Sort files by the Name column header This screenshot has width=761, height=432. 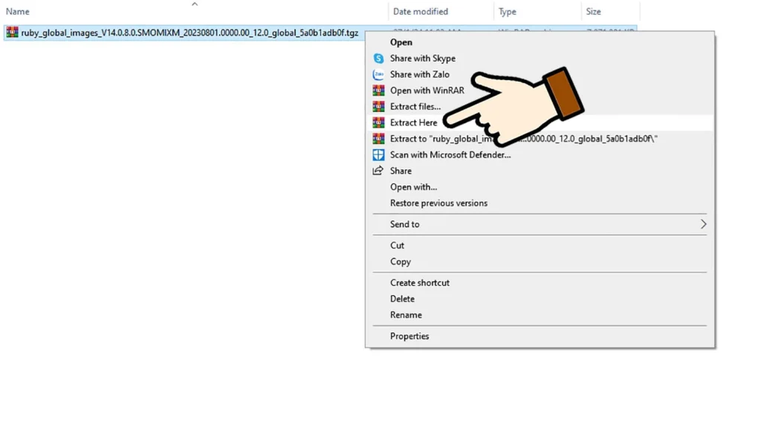(18, 12)
